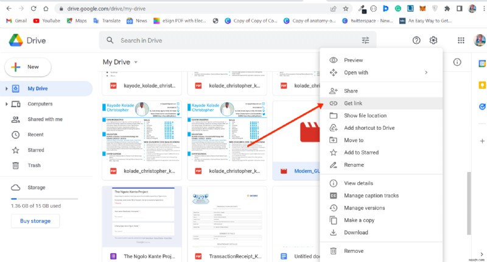Click the address bar URL
487x262 pixels.
(x=106, y=9)
